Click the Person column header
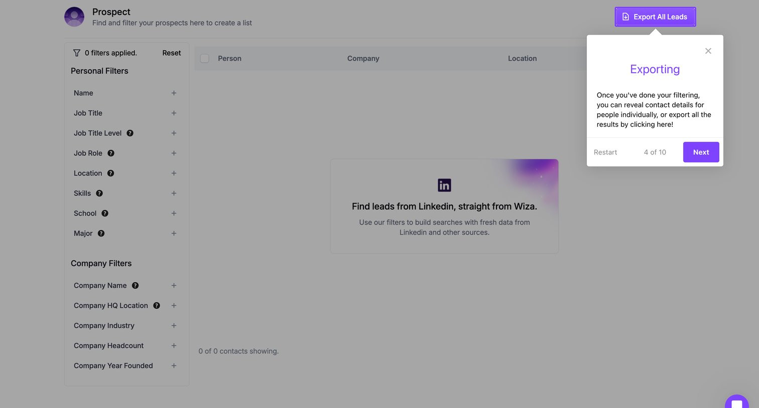The width and height of the screenshot is (759, 408). [x=229, y=59]
